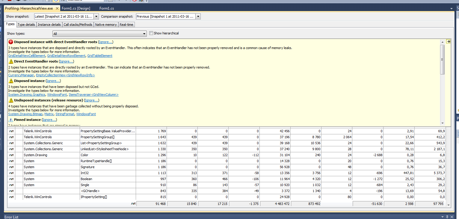
Task: Click the warning icon beside Pinned instance
Action: [11, 120]
